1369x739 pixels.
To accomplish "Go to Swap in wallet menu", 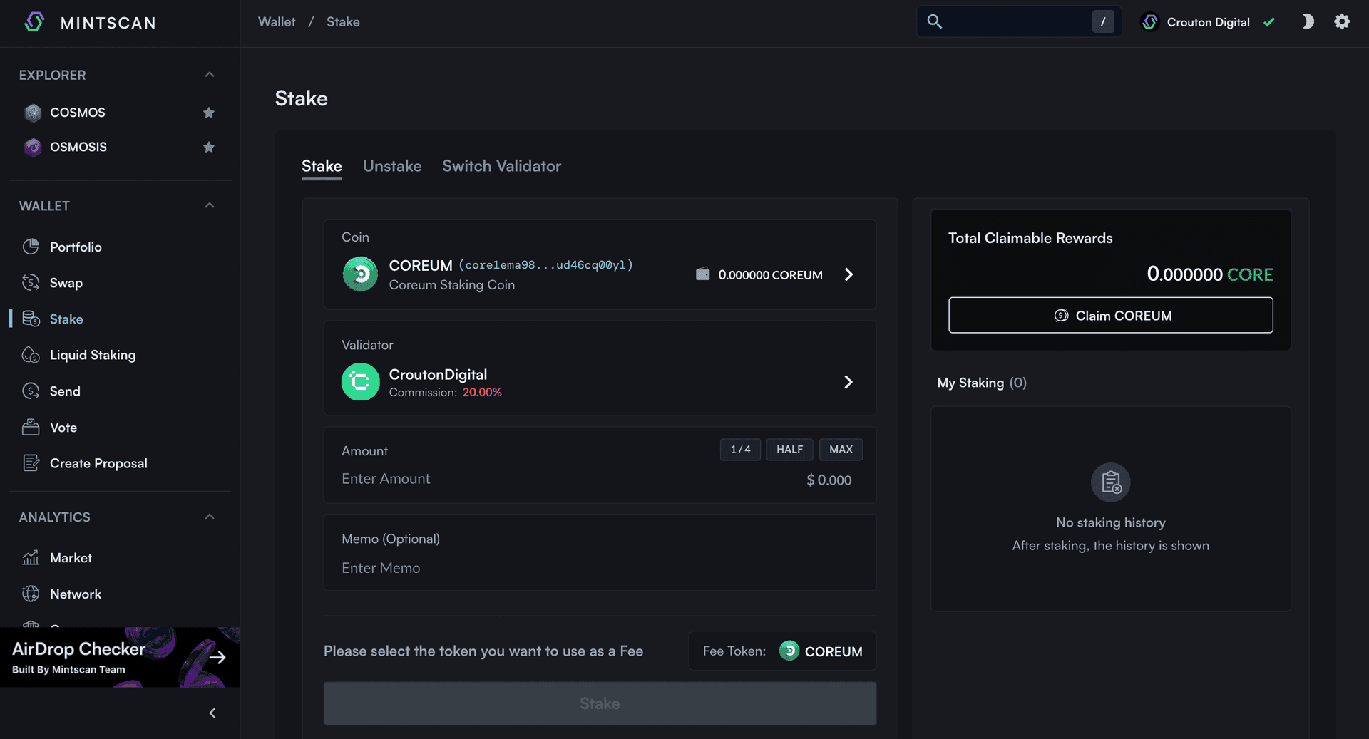I will [x=66, y=283].
